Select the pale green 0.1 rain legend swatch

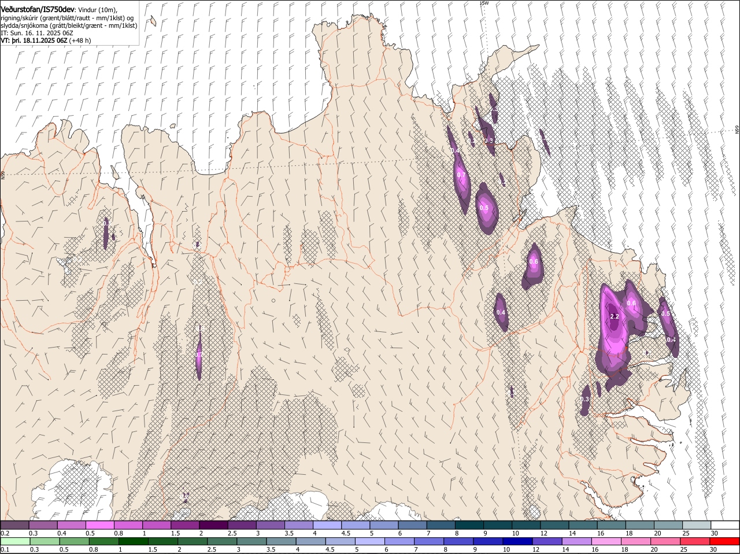[14, 541]
